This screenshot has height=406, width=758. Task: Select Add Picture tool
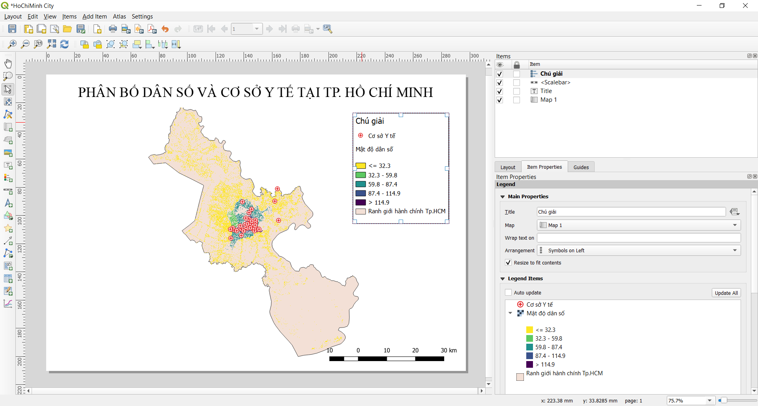(8, 153)
